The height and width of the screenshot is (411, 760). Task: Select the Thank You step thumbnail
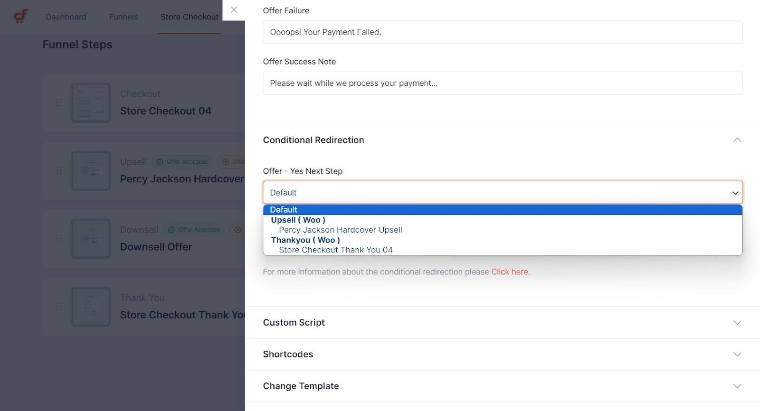click(91, 306)
